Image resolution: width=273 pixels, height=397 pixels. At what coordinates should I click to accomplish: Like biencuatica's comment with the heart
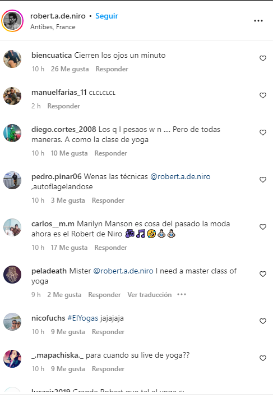point(263,58)
